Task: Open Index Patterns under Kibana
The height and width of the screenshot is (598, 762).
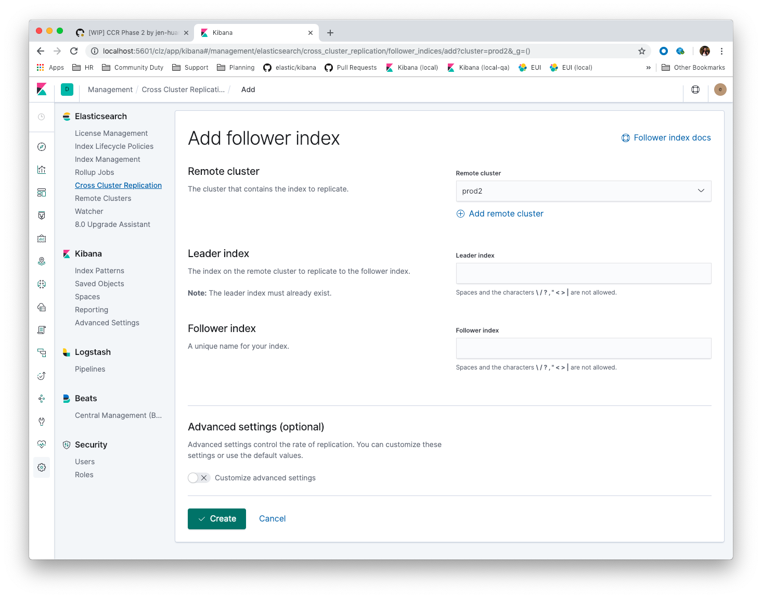Action: pos(99,271)
